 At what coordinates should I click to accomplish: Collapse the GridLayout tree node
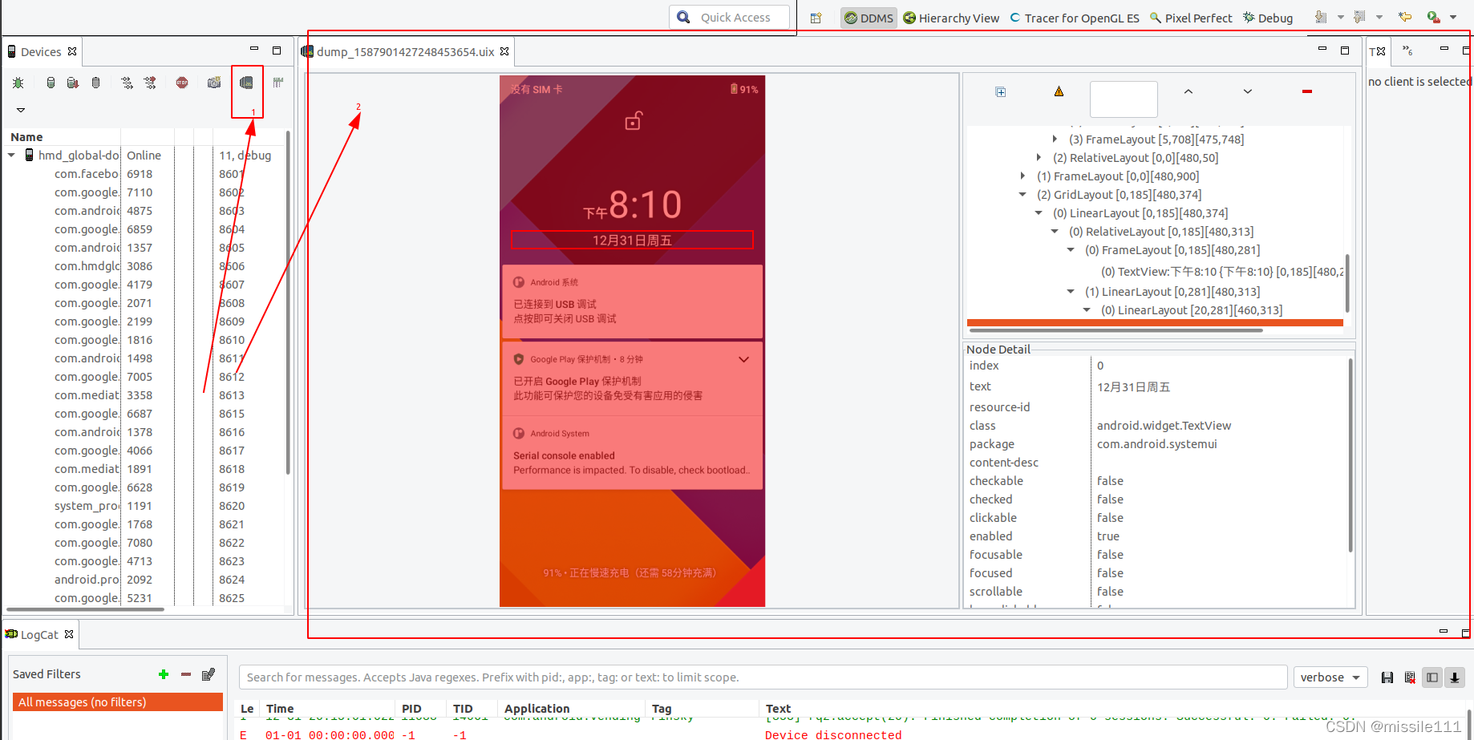click(x=1022, y=194)
